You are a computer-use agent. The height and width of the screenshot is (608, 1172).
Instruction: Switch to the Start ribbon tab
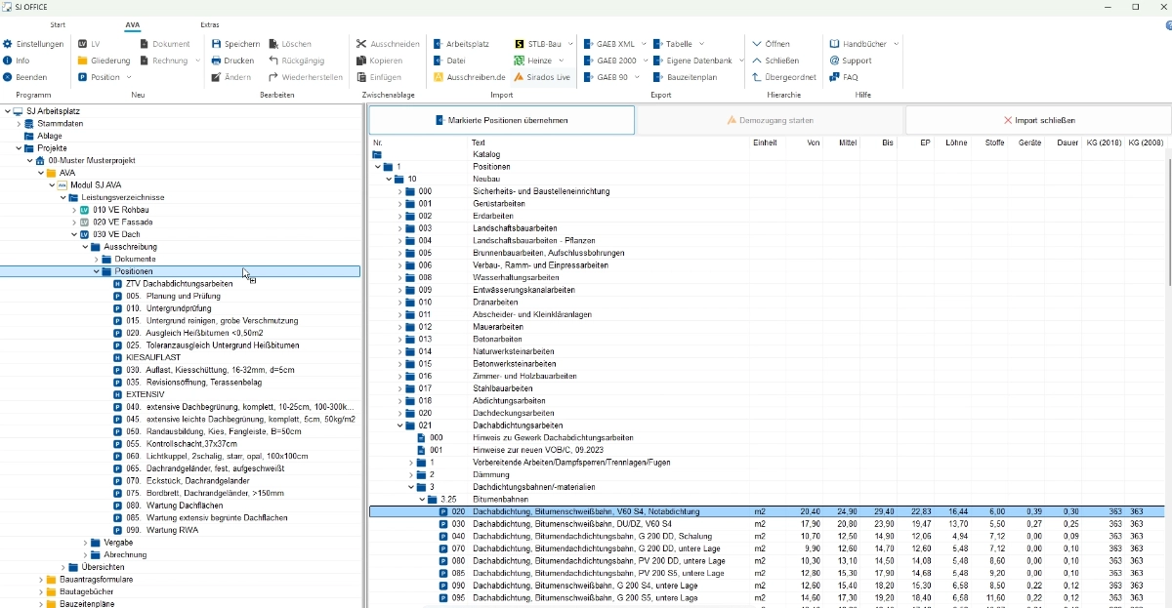[x=58, y=24]
